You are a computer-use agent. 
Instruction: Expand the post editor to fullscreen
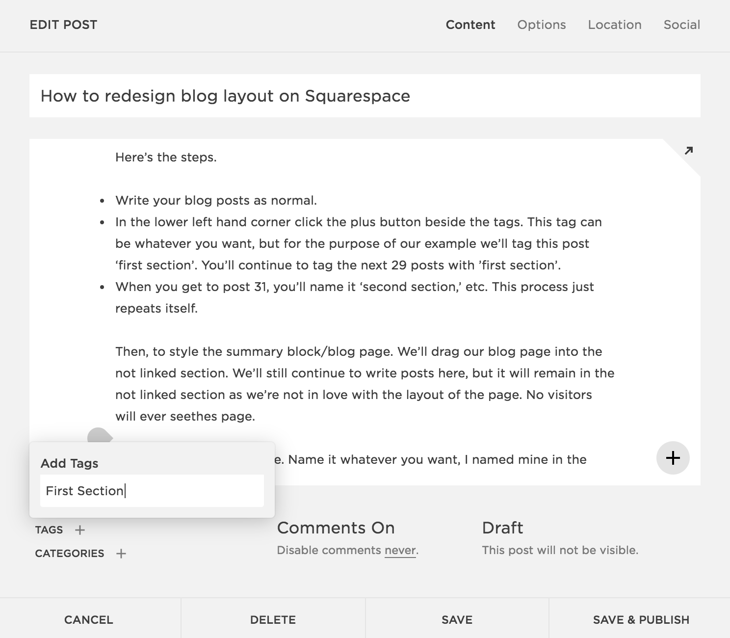point(689,151)
